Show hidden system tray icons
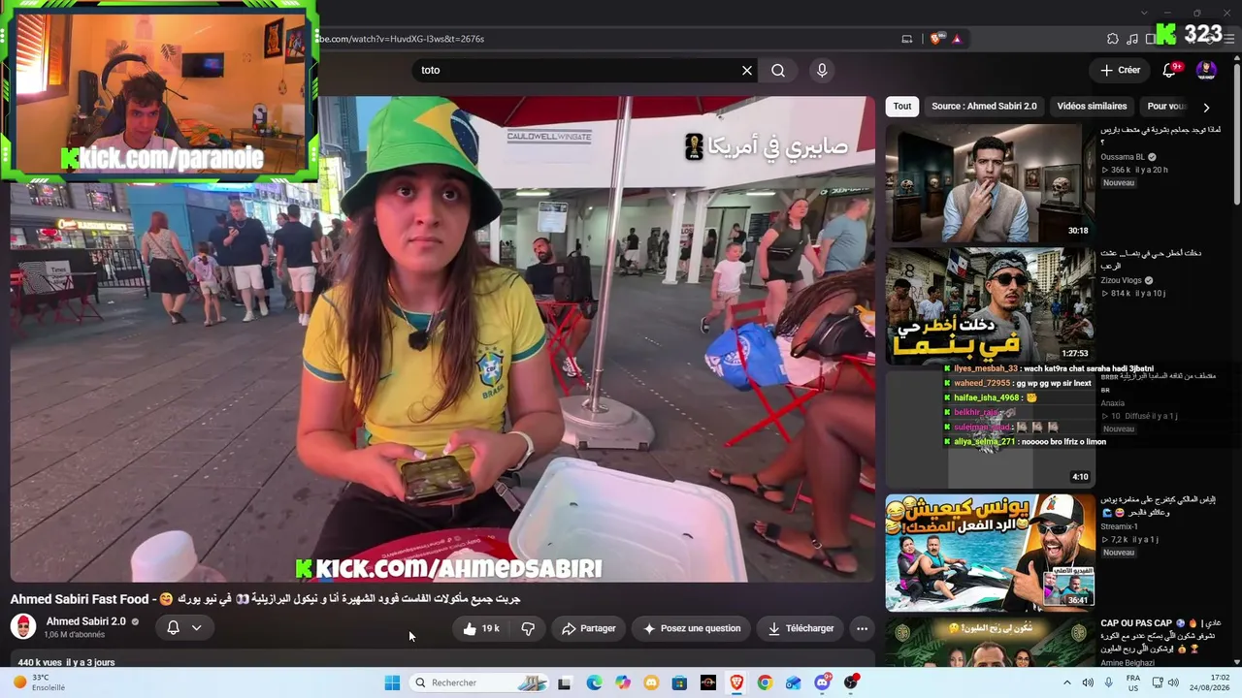Screen dimensions: 1242x698 click(x=1067, y=682)
